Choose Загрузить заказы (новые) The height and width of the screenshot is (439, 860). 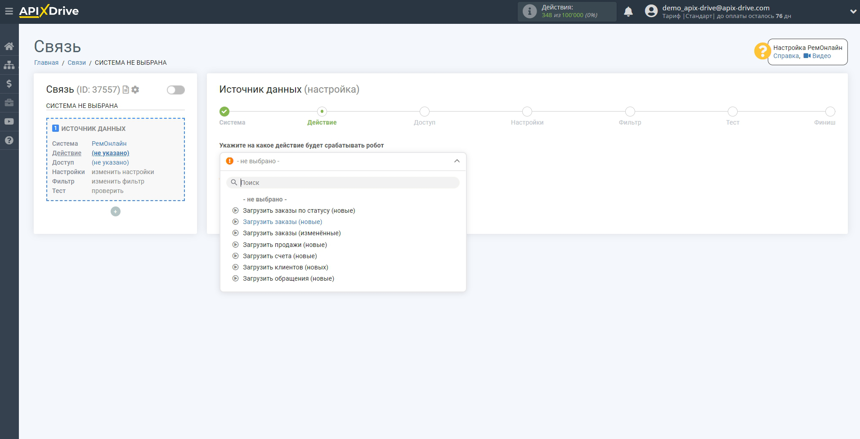click(282, 222)
